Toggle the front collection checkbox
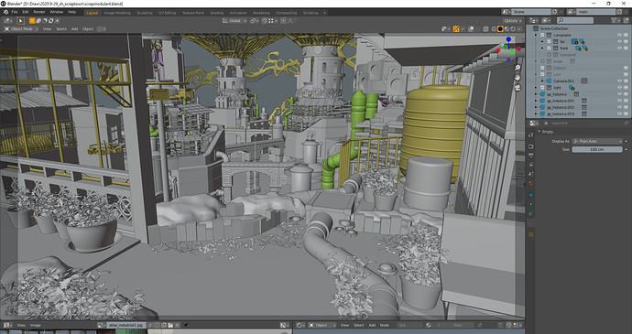 549,48
